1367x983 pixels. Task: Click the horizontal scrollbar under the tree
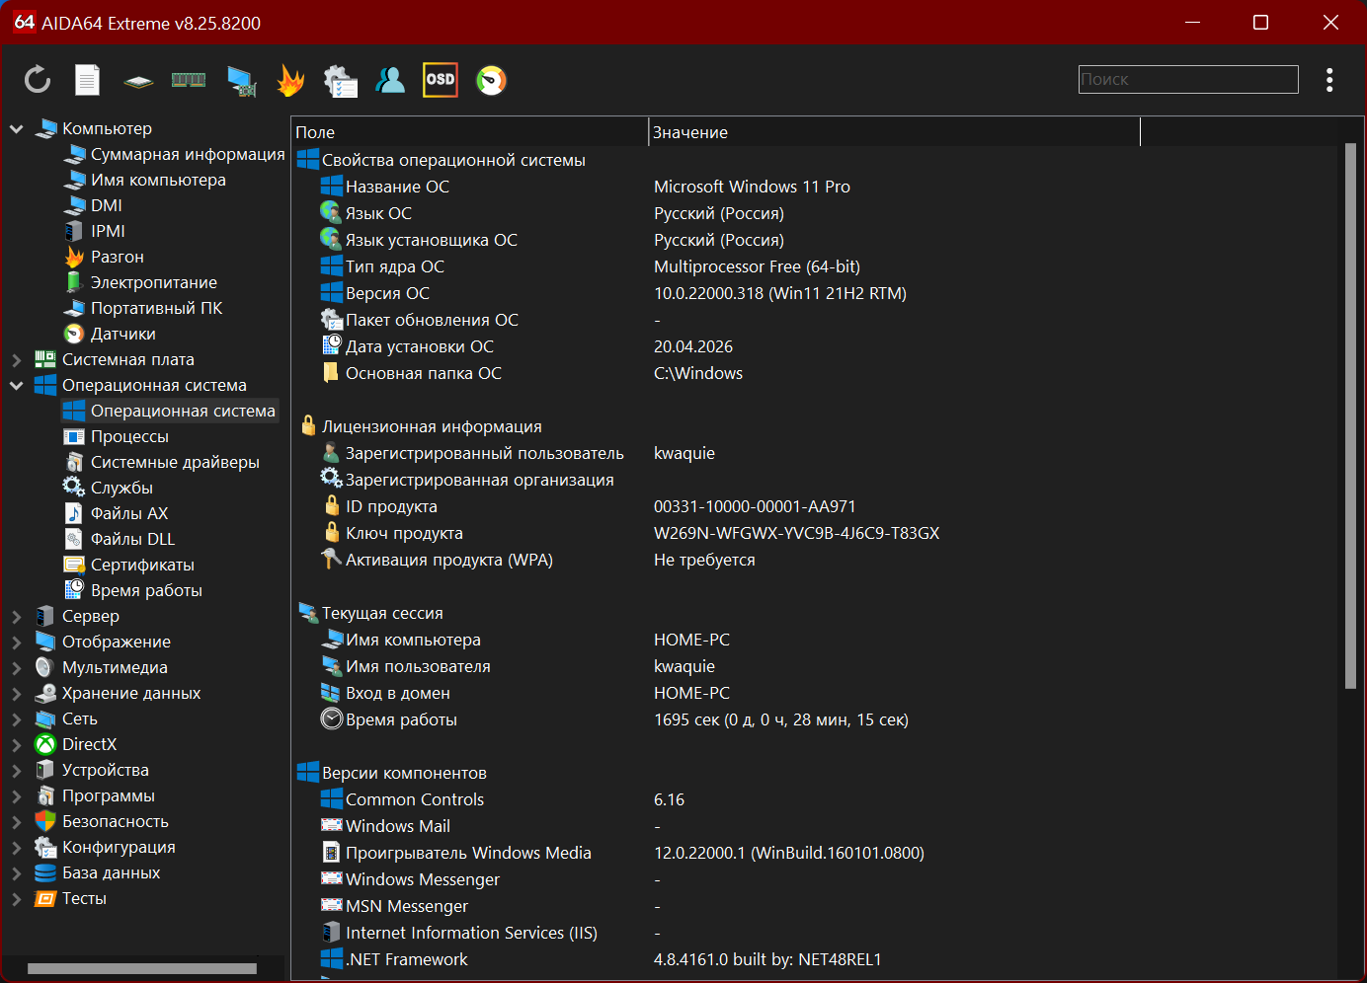142,968
